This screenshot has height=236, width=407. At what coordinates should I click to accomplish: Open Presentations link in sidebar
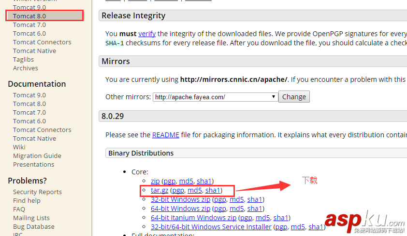[x=33, y=165]
